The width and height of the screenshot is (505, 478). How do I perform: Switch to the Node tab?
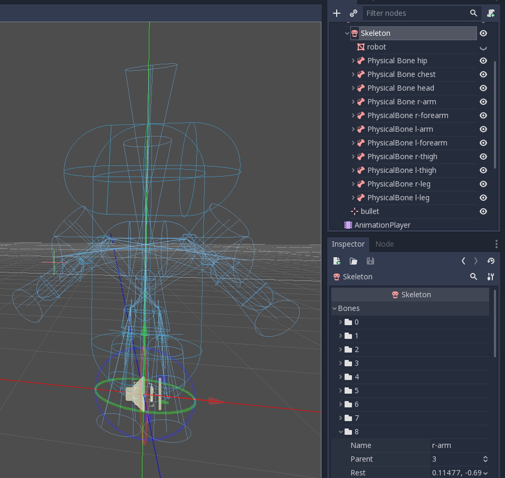pos(384,244)
